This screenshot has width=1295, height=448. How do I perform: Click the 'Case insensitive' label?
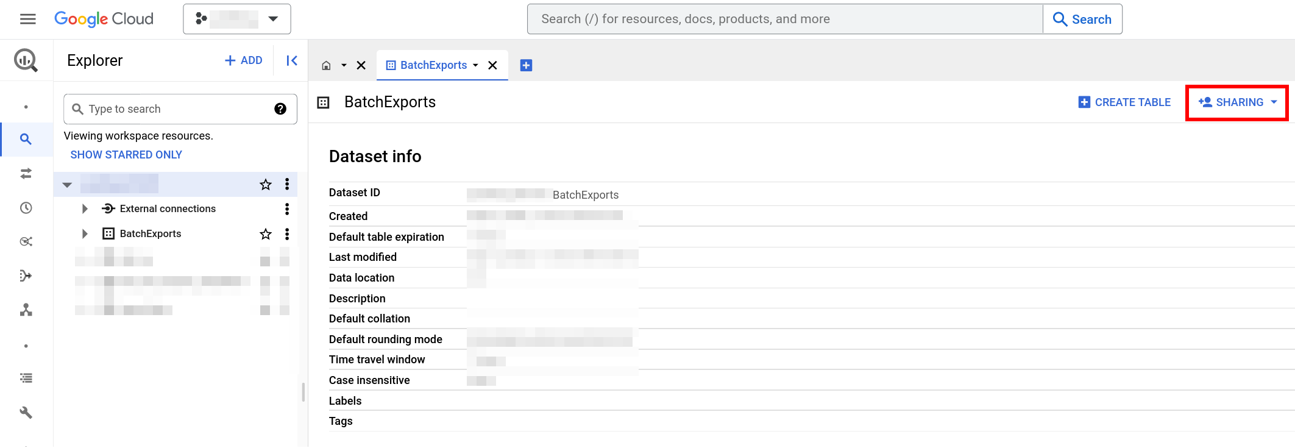coord(369,380)
